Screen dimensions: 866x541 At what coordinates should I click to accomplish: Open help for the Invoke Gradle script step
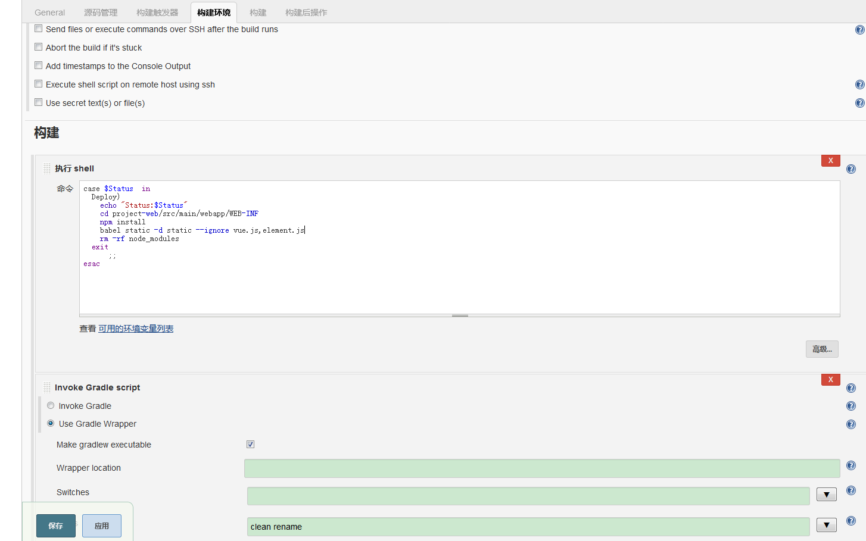pos(851,387)
